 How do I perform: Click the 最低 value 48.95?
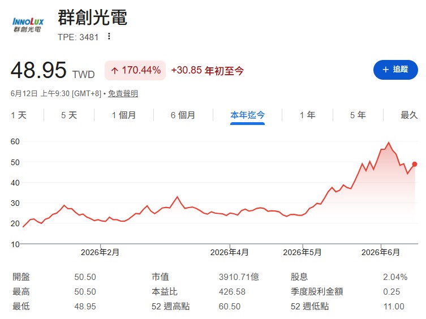point(85,307)
